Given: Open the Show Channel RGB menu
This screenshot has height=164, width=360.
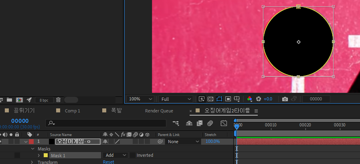Looking at the screenshot, I should tap(250, 99).
